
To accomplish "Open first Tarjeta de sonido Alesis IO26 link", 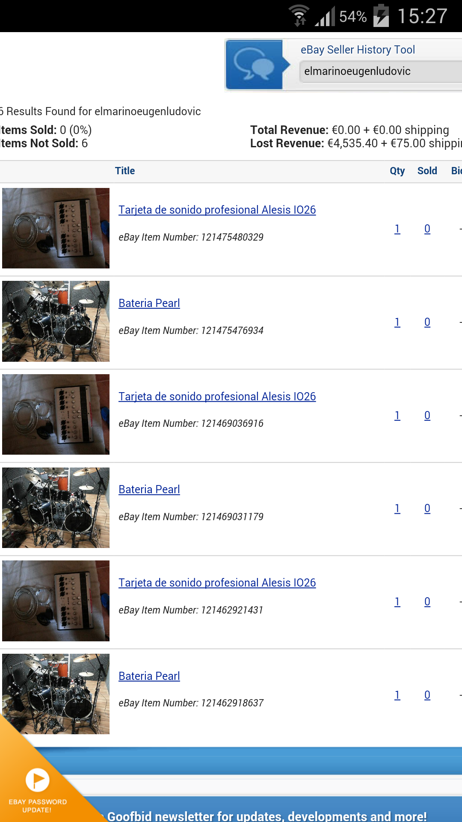I will pyautogui.click(x=217, y=210).
